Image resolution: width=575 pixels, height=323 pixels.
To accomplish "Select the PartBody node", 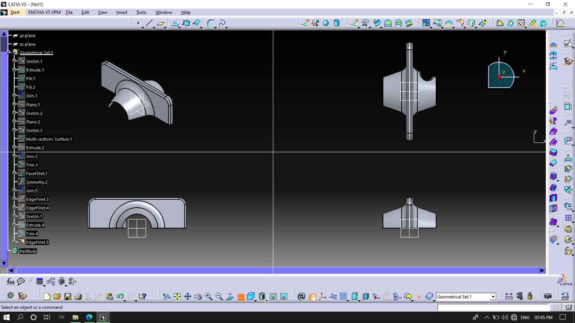I will (28, 251).
